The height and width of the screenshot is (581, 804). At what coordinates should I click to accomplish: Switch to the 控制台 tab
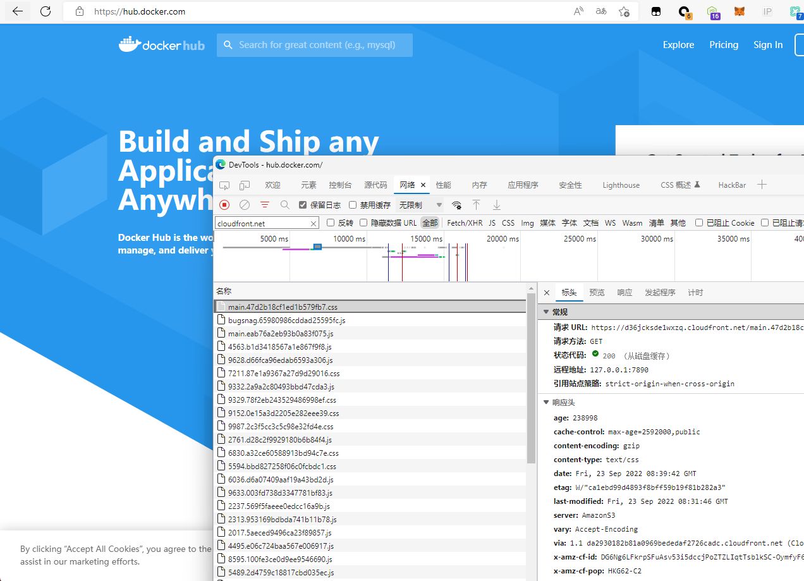coord(341,185)
